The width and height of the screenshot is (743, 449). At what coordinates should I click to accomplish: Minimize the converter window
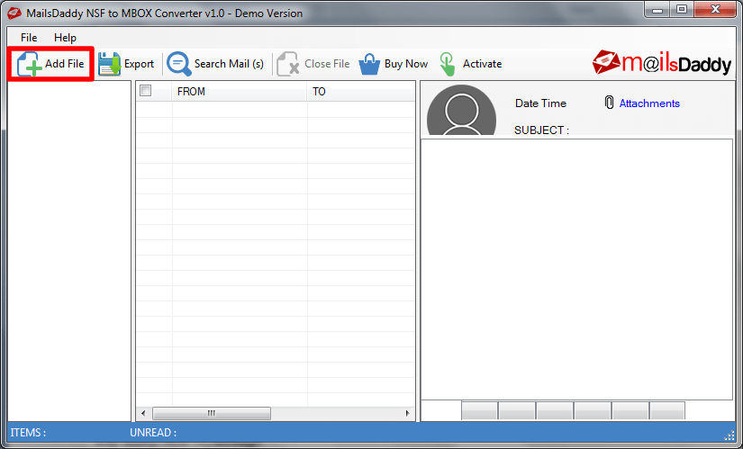click(x=657, y=10)
